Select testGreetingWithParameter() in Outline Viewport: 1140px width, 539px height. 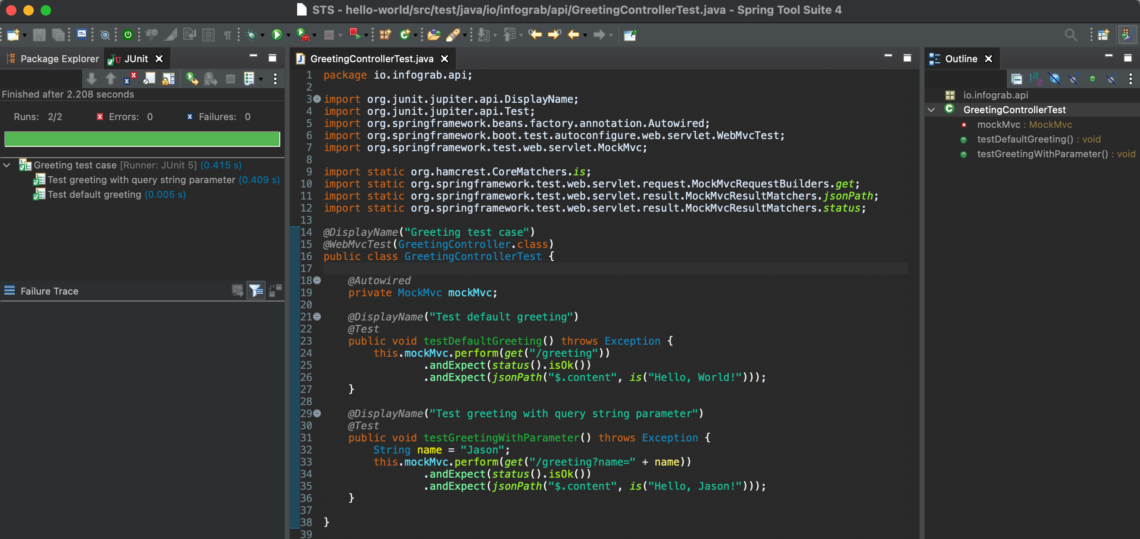click(1047, 154)
